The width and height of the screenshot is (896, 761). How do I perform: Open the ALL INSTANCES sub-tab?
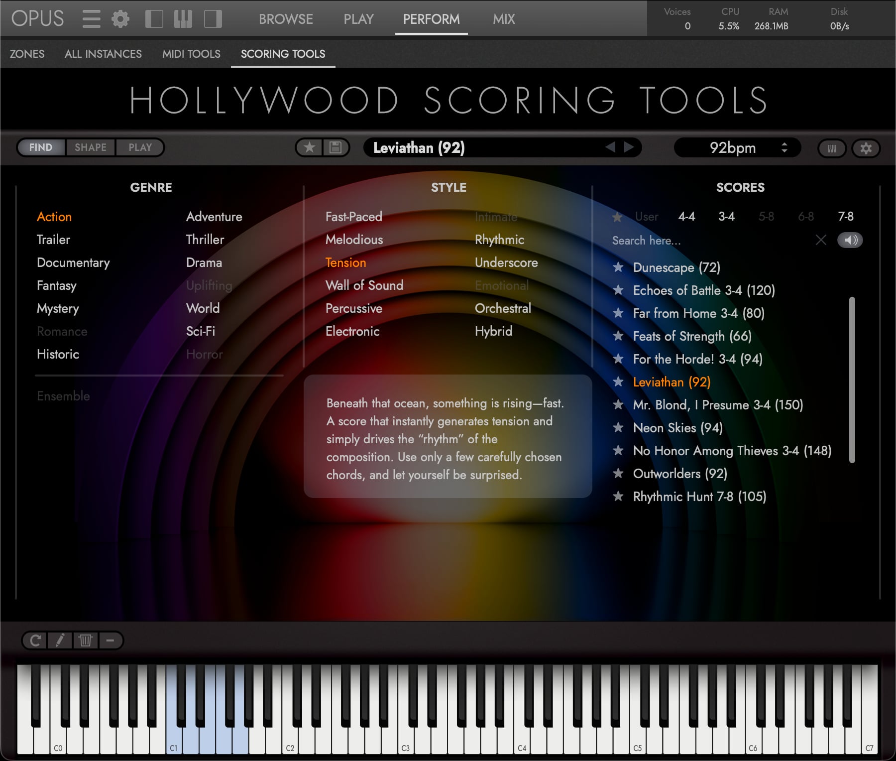point(103,54)
